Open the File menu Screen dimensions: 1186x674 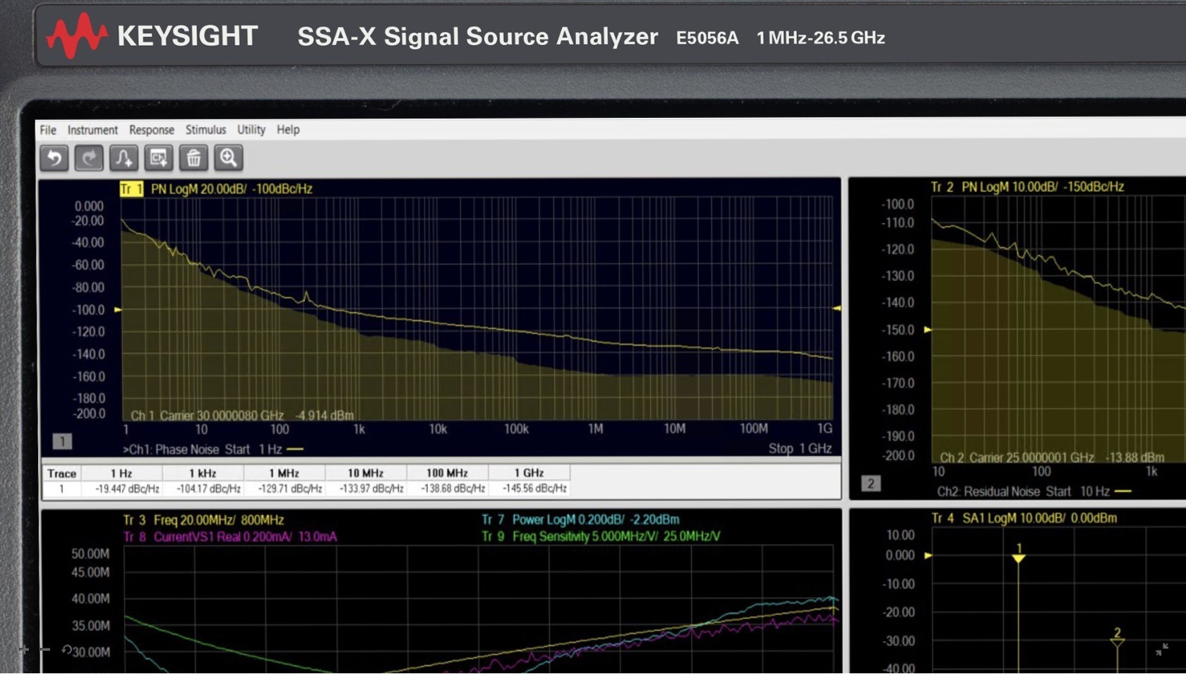48,130
